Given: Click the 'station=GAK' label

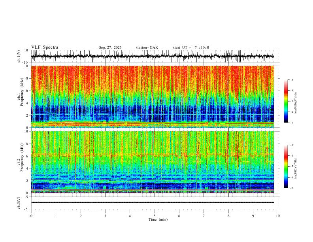Looking at the screenshot, I should tap(147, 47).
